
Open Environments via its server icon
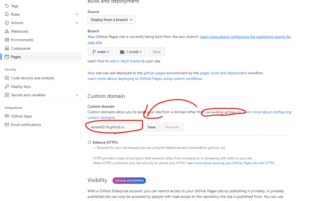pyautogui.click(x=7, y=40)
